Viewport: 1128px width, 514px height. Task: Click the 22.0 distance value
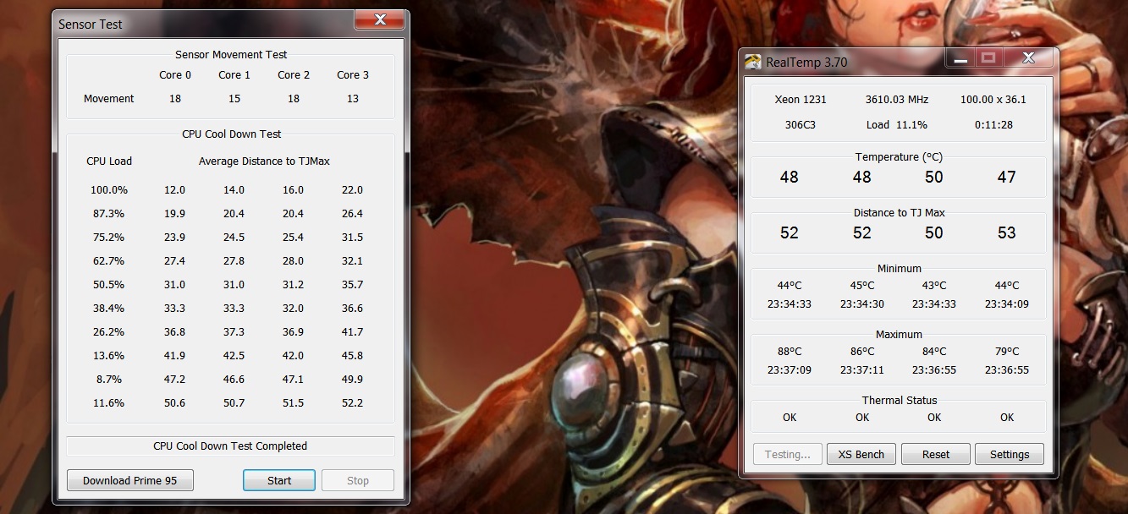(353, 189)
